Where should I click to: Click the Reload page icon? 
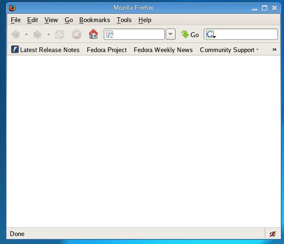[x=60, y=34]
